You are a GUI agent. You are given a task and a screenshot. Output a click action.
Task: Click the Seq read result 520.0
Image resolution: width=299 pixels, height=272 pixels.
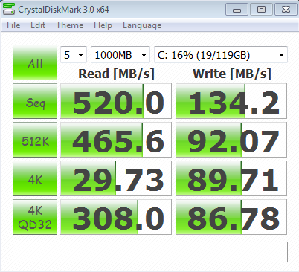coord(116,101)
